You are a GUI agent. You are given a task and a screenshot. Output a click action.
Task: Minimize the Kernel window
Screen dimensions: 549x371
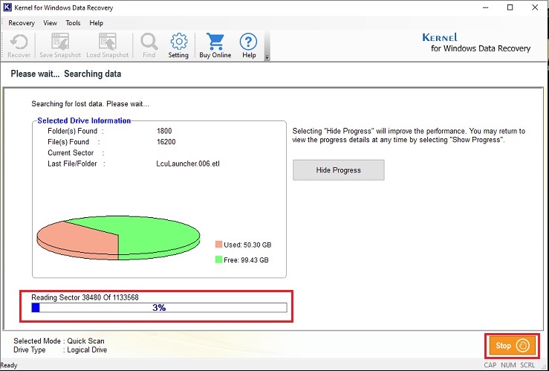pos(485,7)
